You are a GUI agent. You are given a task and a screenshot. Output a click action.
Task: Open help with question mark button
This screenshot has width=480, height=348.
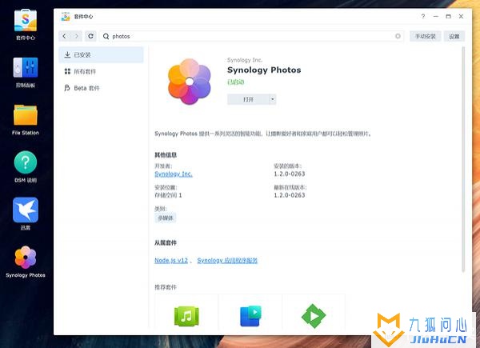422,16
